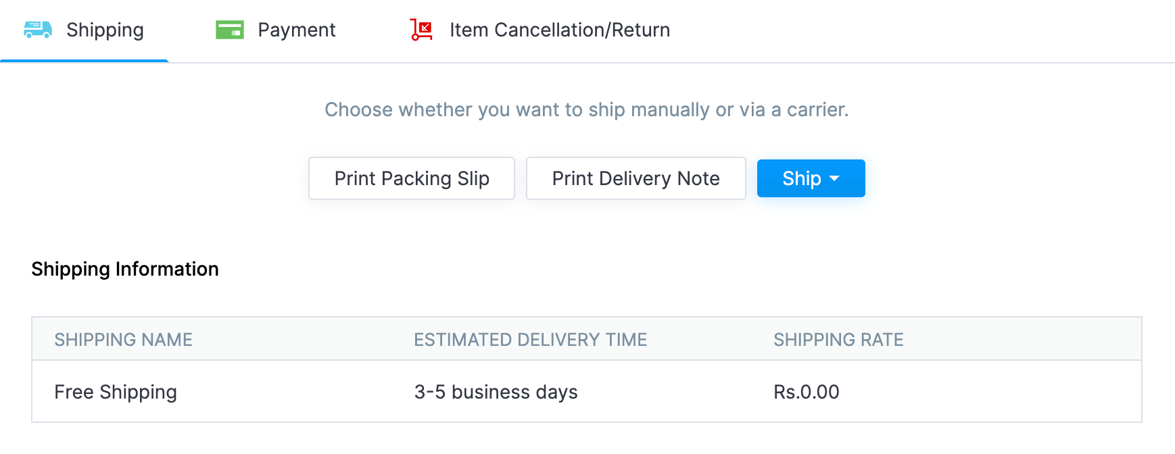Viewport: 1175px width, 454px height.
Task: Click Print Delivery Note button
Action: (636, 178)
